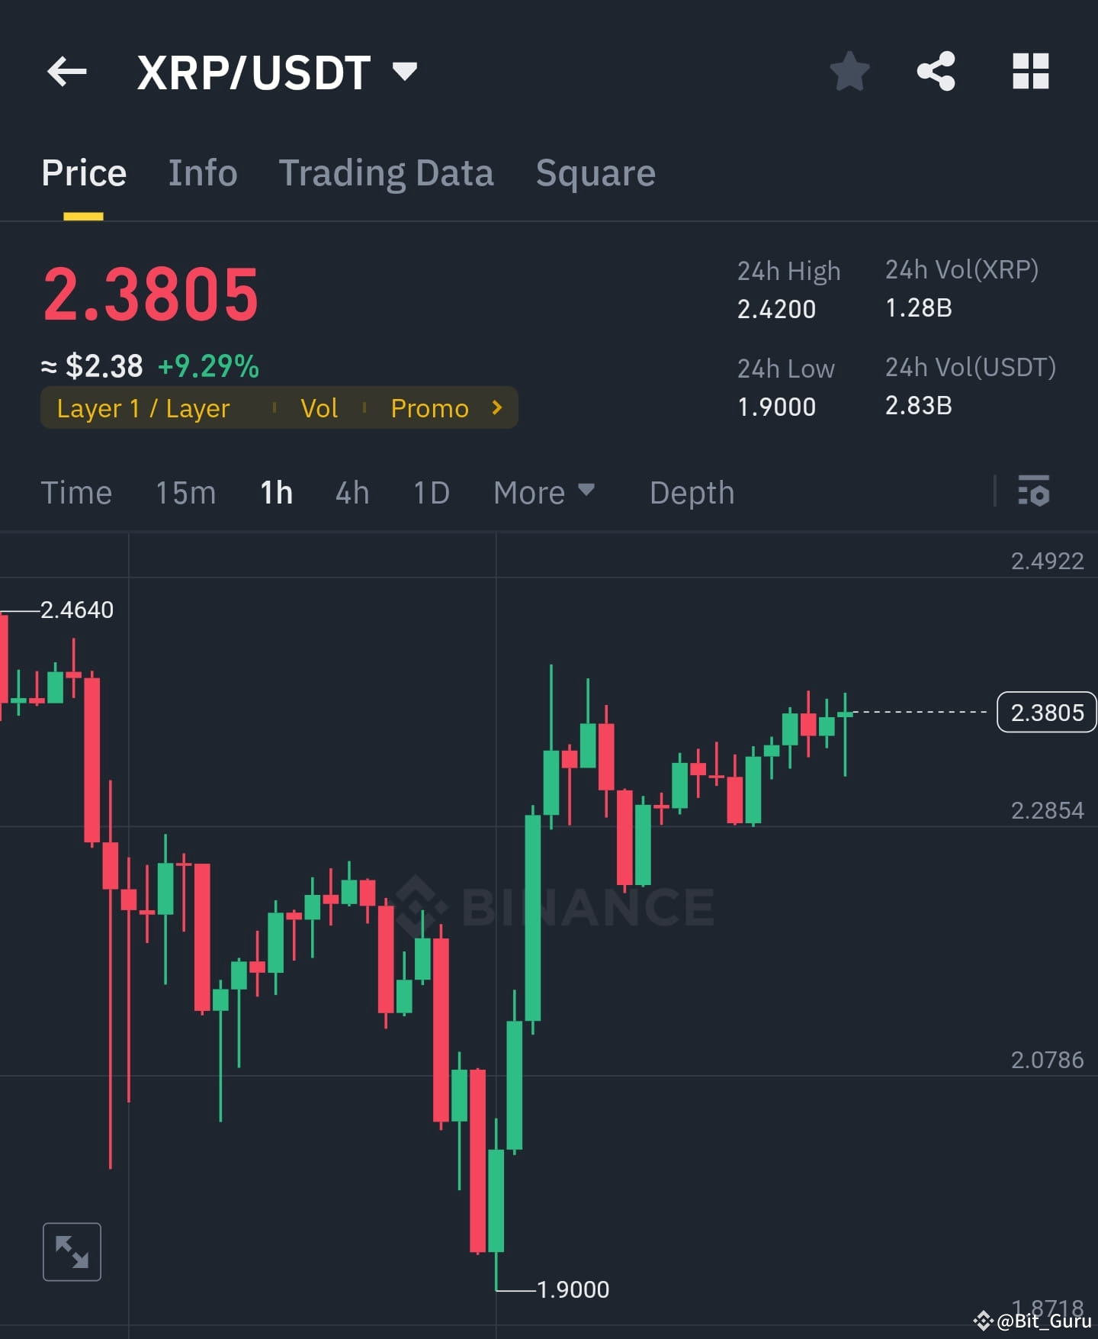Tap the back arrow to exit the chart

67,71
